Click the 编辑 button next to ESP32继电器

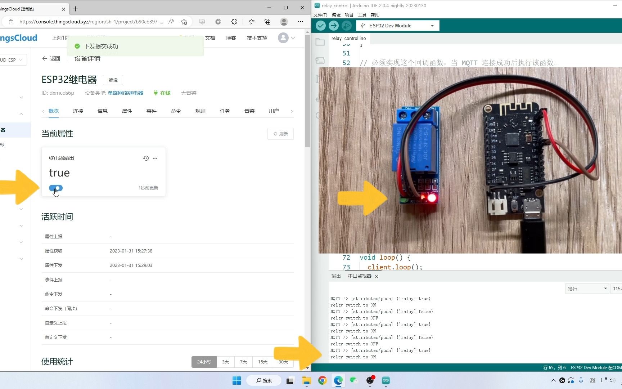pyautogui.click(x=113, y=80)
